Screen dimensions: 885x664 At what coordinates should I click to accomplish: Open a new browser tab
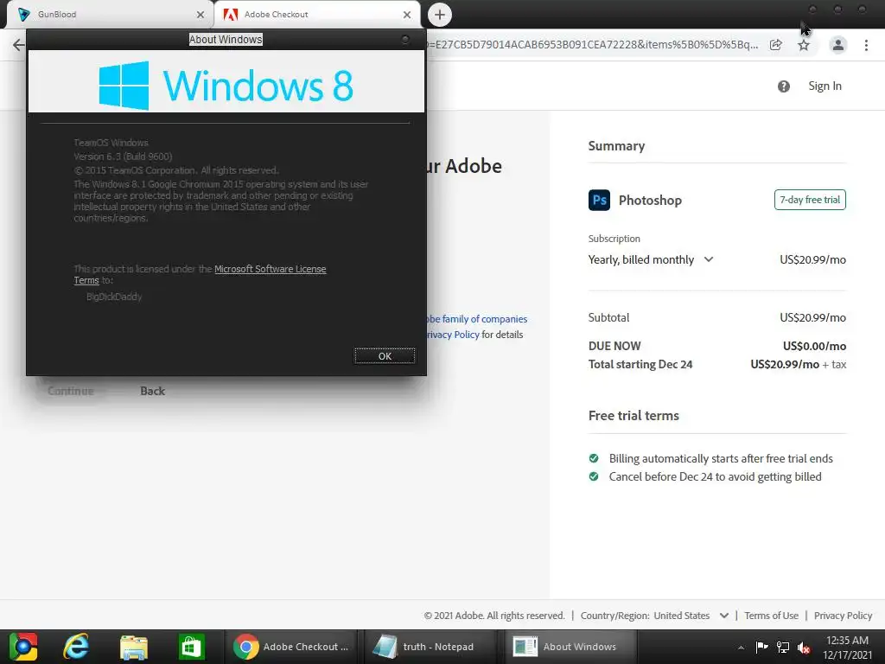[x=440, y=15]
